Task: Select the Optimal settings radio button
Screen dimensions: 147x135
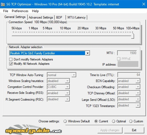Action: coord(114,121)
